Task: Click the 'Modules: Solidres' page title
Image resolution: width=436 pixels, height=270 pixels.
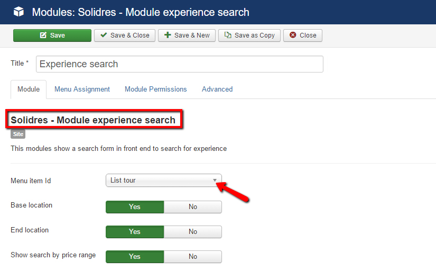Action: 141,12
